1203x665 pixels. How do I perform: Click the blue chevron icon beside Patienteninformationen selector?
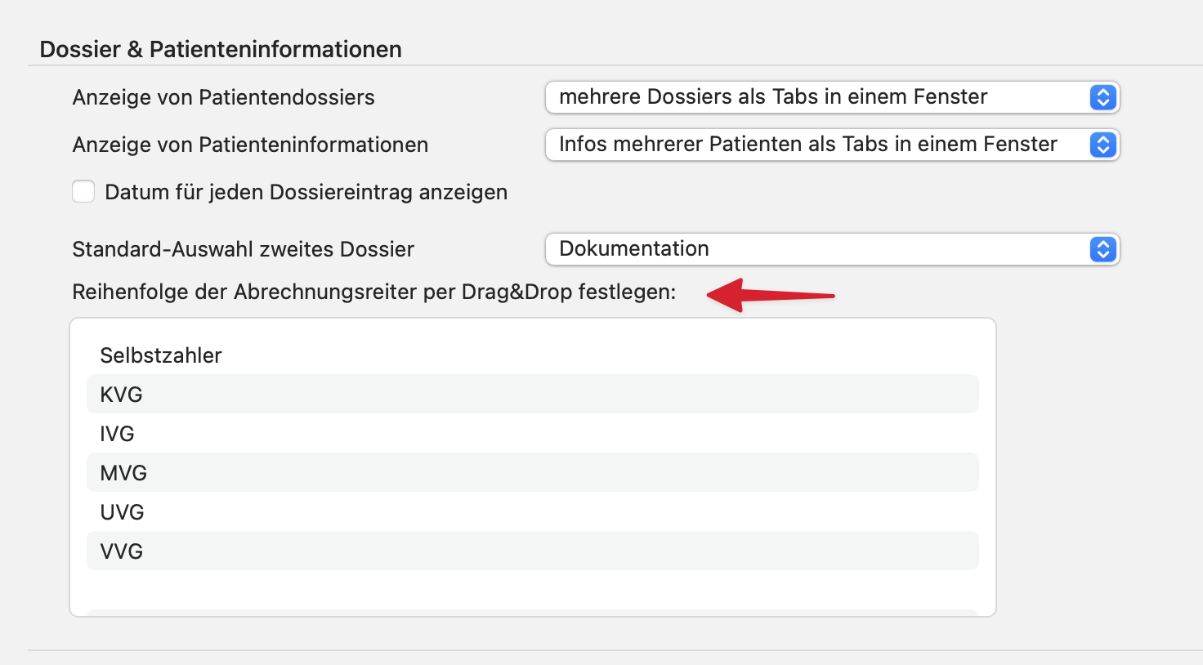click(x=1104, y=145)
